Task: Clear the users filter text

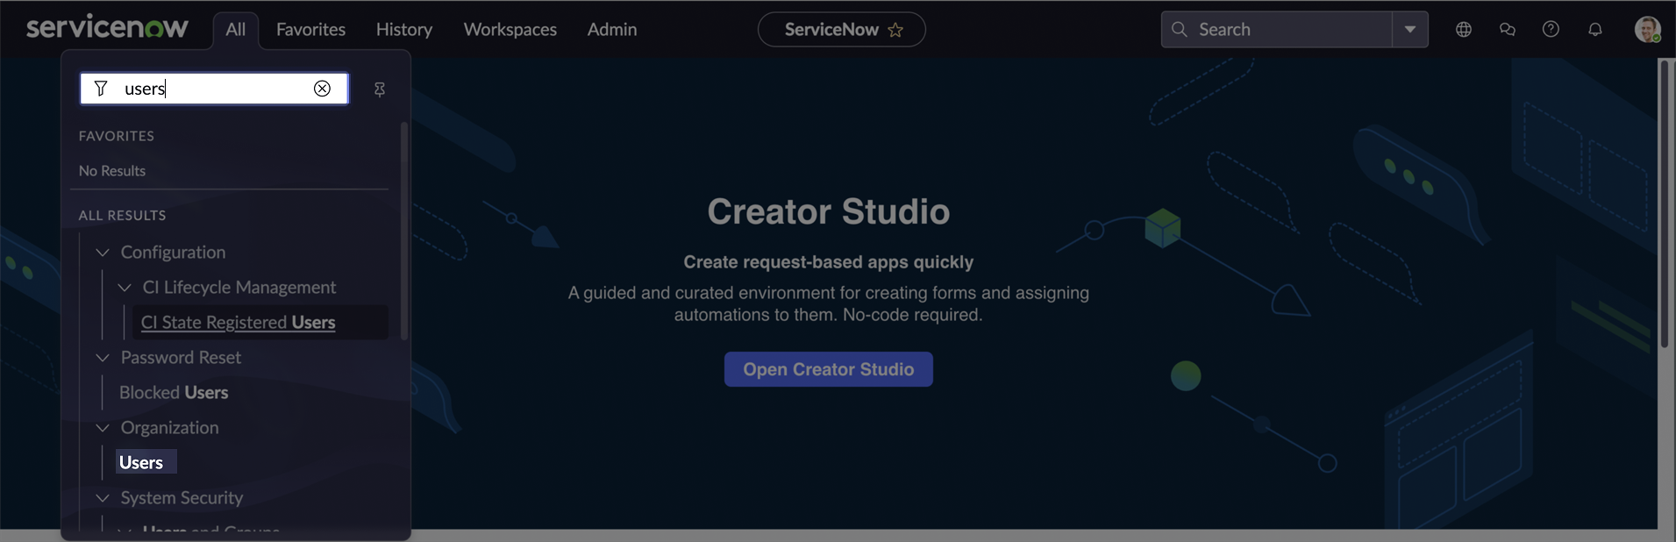Action: [322, 89]
